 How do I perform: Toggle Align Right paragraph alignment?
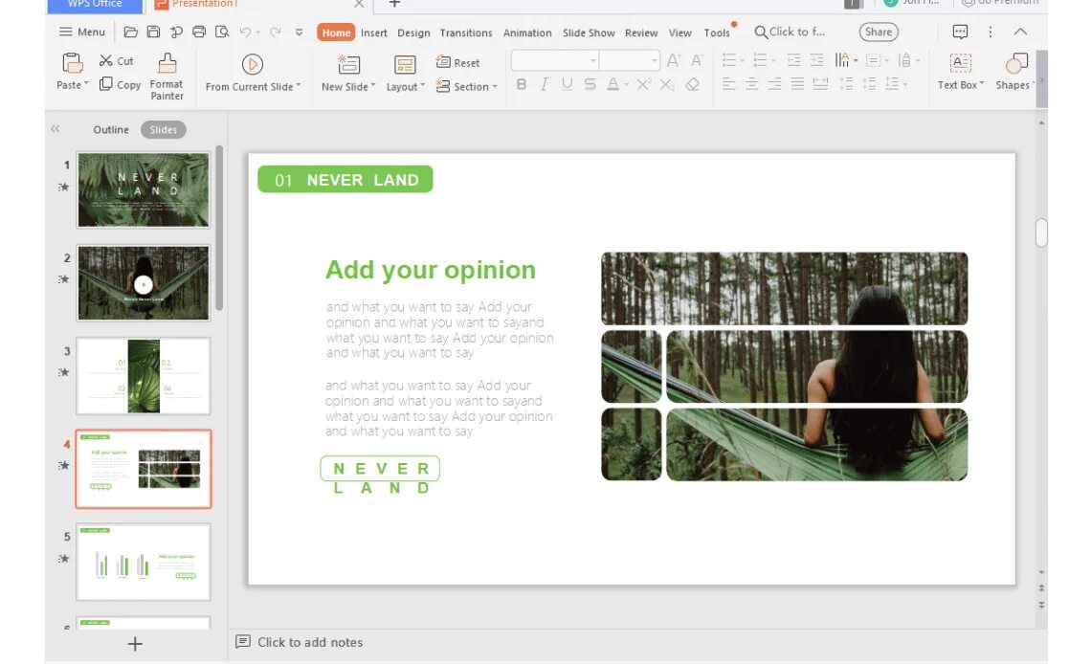[774, 84]
